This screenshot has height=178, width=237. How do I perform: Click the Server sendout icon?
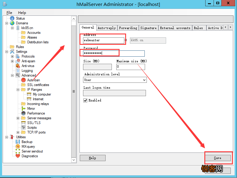(x=18, y=151)
